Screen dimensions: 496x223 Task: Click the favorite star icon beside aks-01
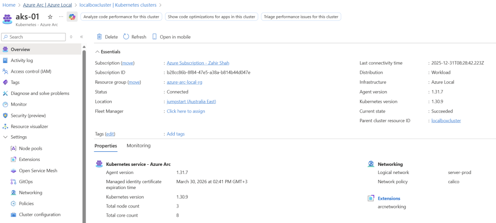tap(50, 16)
